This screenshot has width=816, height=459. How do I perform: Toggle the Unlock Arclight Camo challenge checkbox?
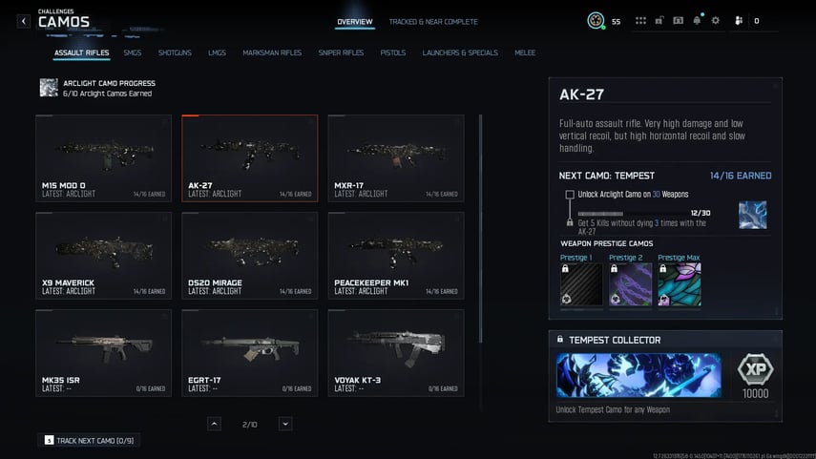pyautogui.click(x=570, y=194)
